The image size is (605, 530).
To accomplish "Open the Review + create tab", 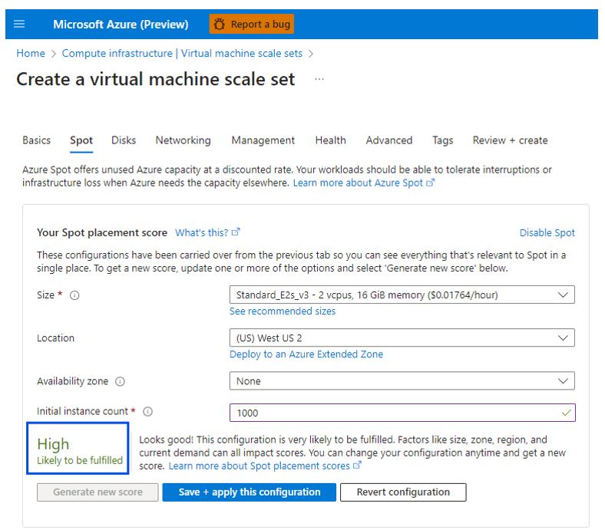I will 510,140.
